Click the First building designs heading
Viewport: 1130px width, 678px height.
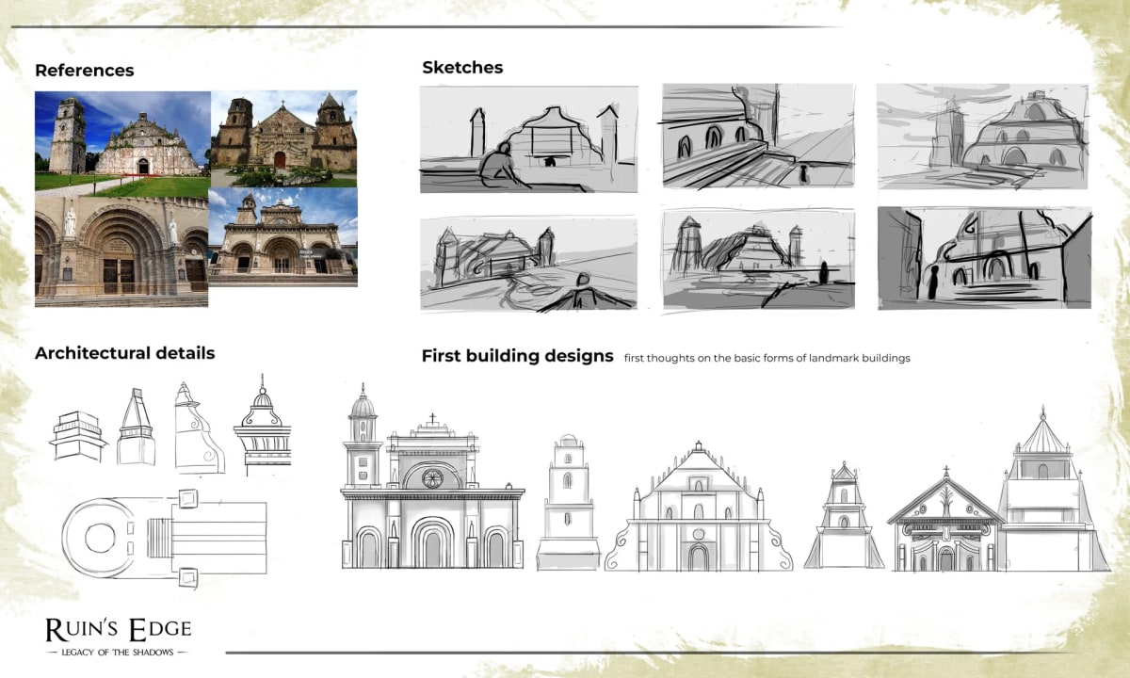518,356
